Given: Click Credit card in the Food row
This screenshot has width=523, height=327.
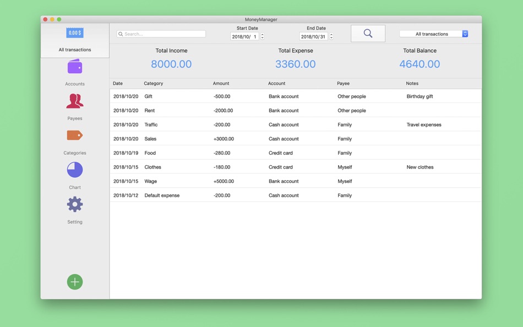Looking at the screenshot, I should click(x=281, y=153).
